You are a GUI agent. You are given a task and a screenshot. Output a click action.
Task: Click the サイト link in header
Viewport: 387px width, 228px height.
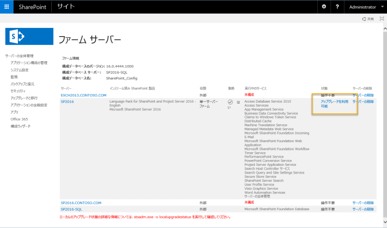coord(66,7)
